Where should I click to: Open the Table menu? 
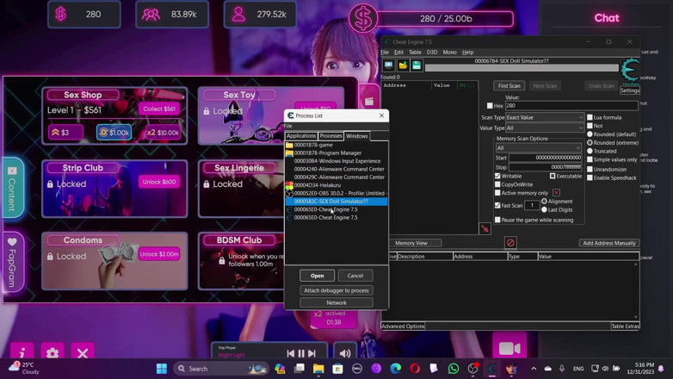(x=415, y=53)
